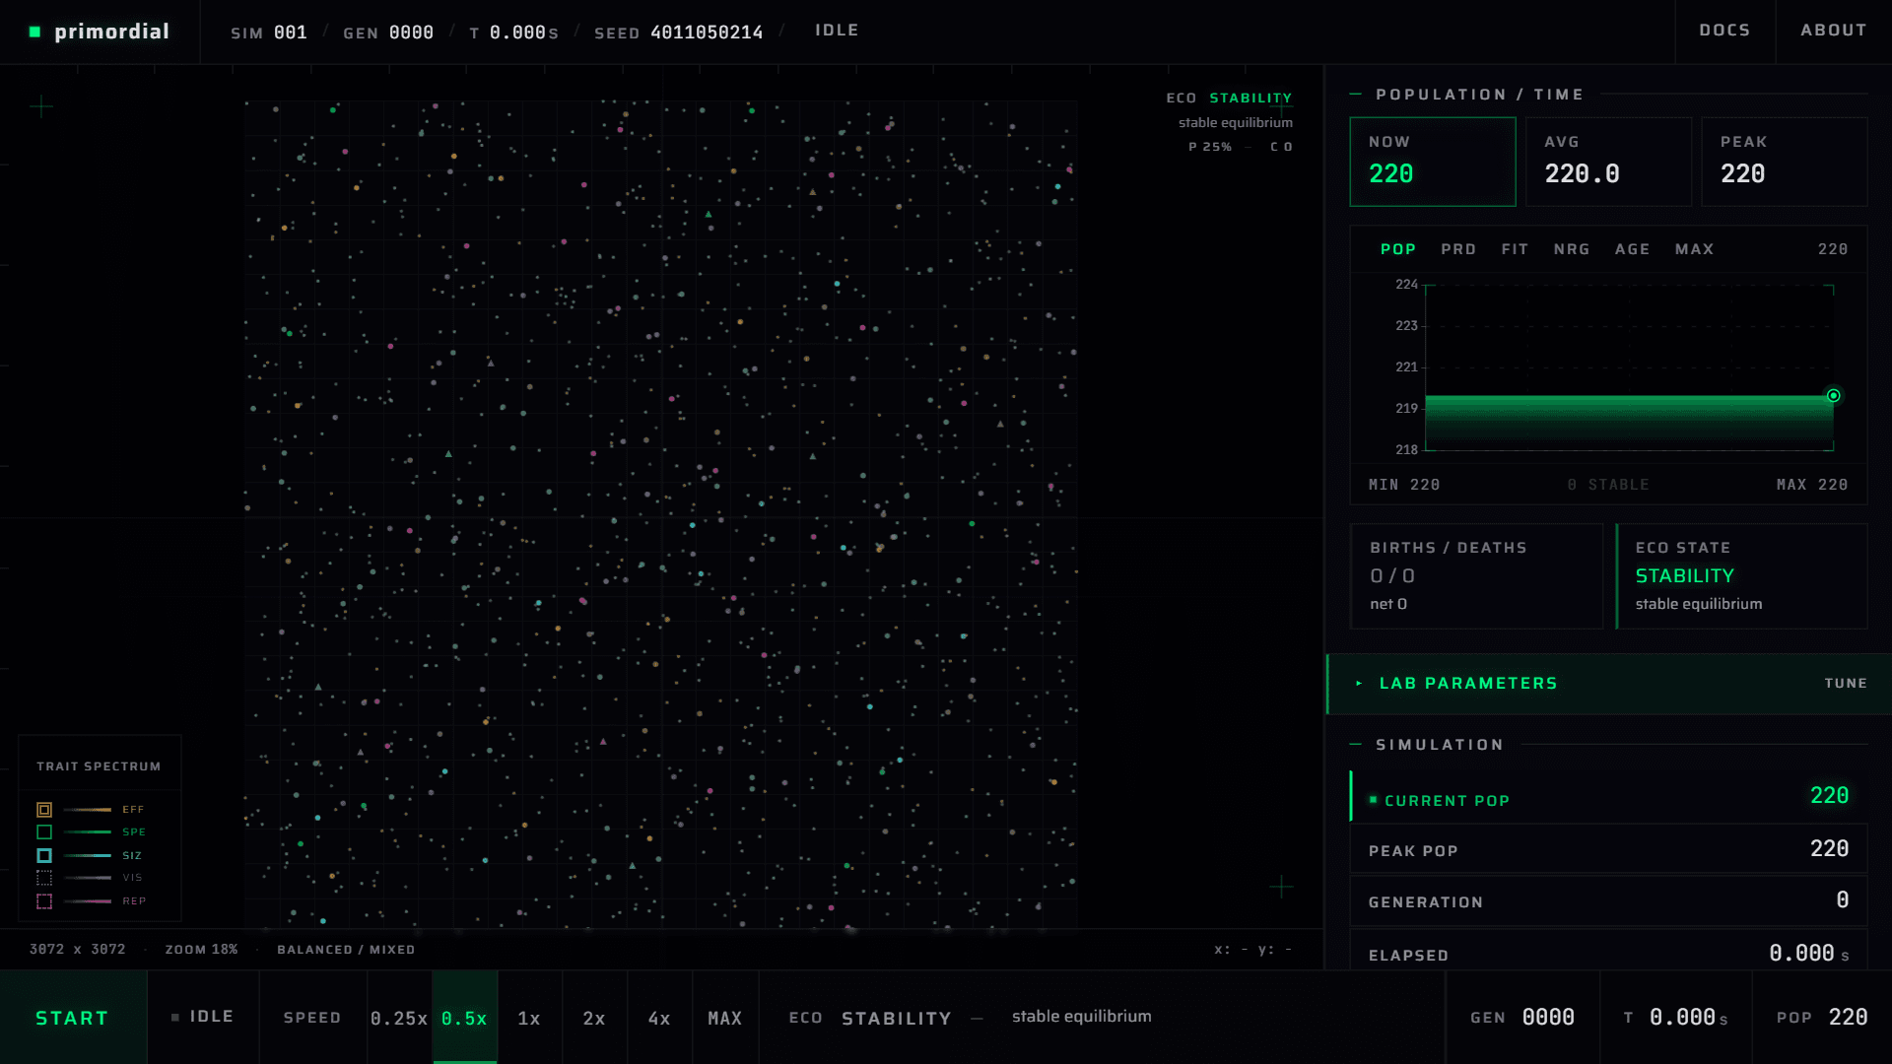The width and height of the screenshot is (1892, 1064).
Task: Click the LAB PARAMETERS disclosure triangle
Action: [1359, 684]
